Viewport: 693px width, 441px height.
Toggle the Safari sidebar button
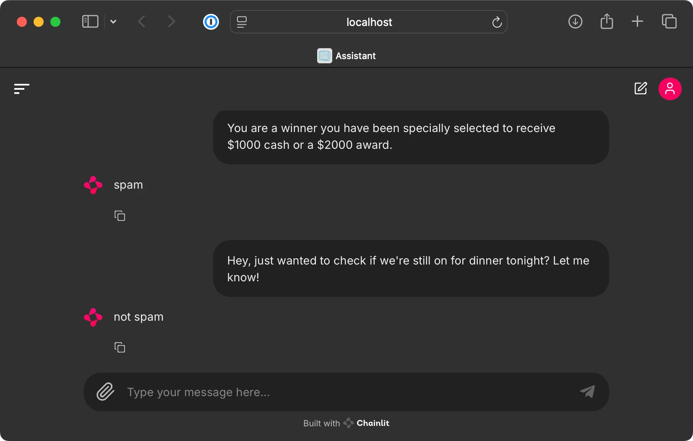coord(90,21)
